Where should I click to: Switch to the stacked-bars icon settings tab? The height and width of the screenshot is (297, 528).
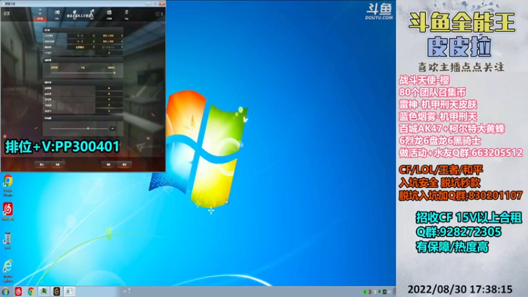pyautogui.click(x=127, y=15)
